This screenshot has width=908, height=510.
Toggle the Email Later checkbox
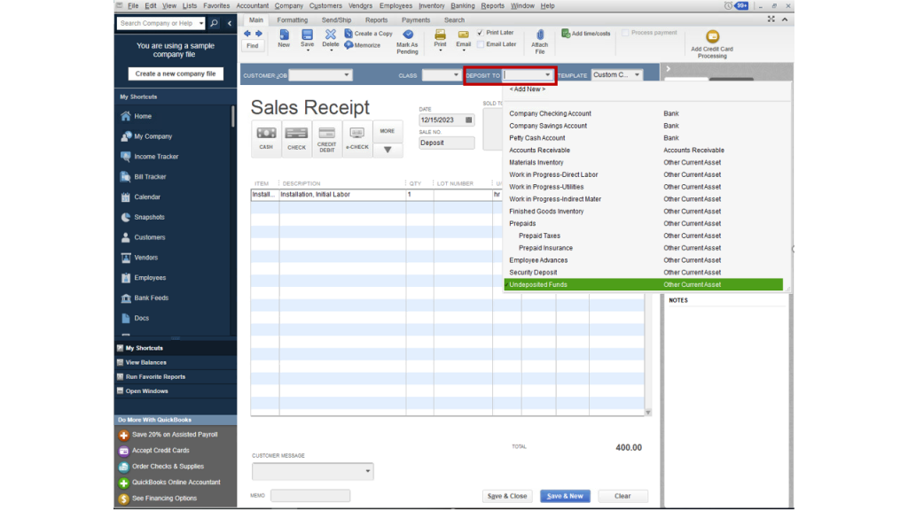[480, 44]
